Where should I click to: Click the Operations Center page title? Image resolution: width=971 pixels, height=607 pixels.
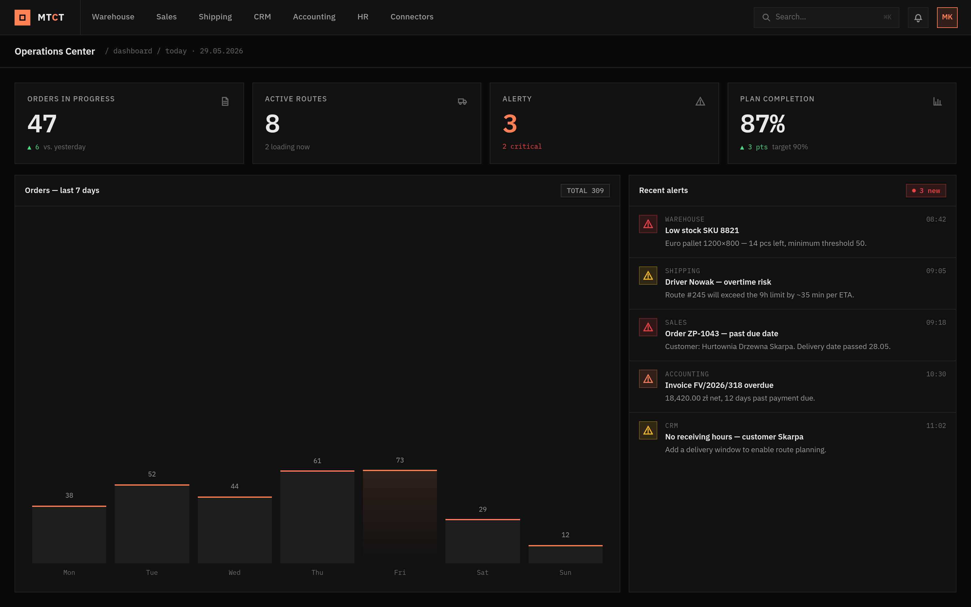click(x=55, y=51)
